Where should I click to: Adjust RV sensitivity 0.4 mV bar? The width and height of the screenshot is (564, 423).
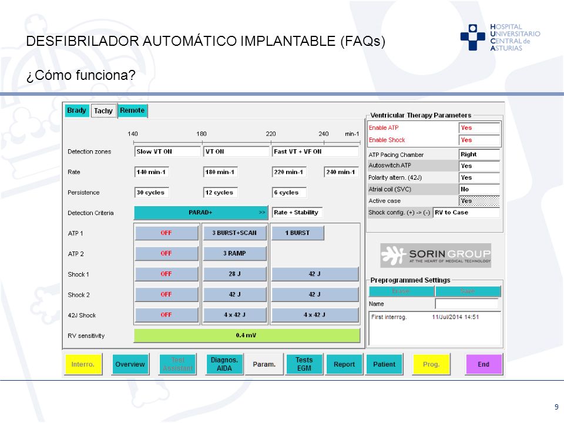point(247,335)
